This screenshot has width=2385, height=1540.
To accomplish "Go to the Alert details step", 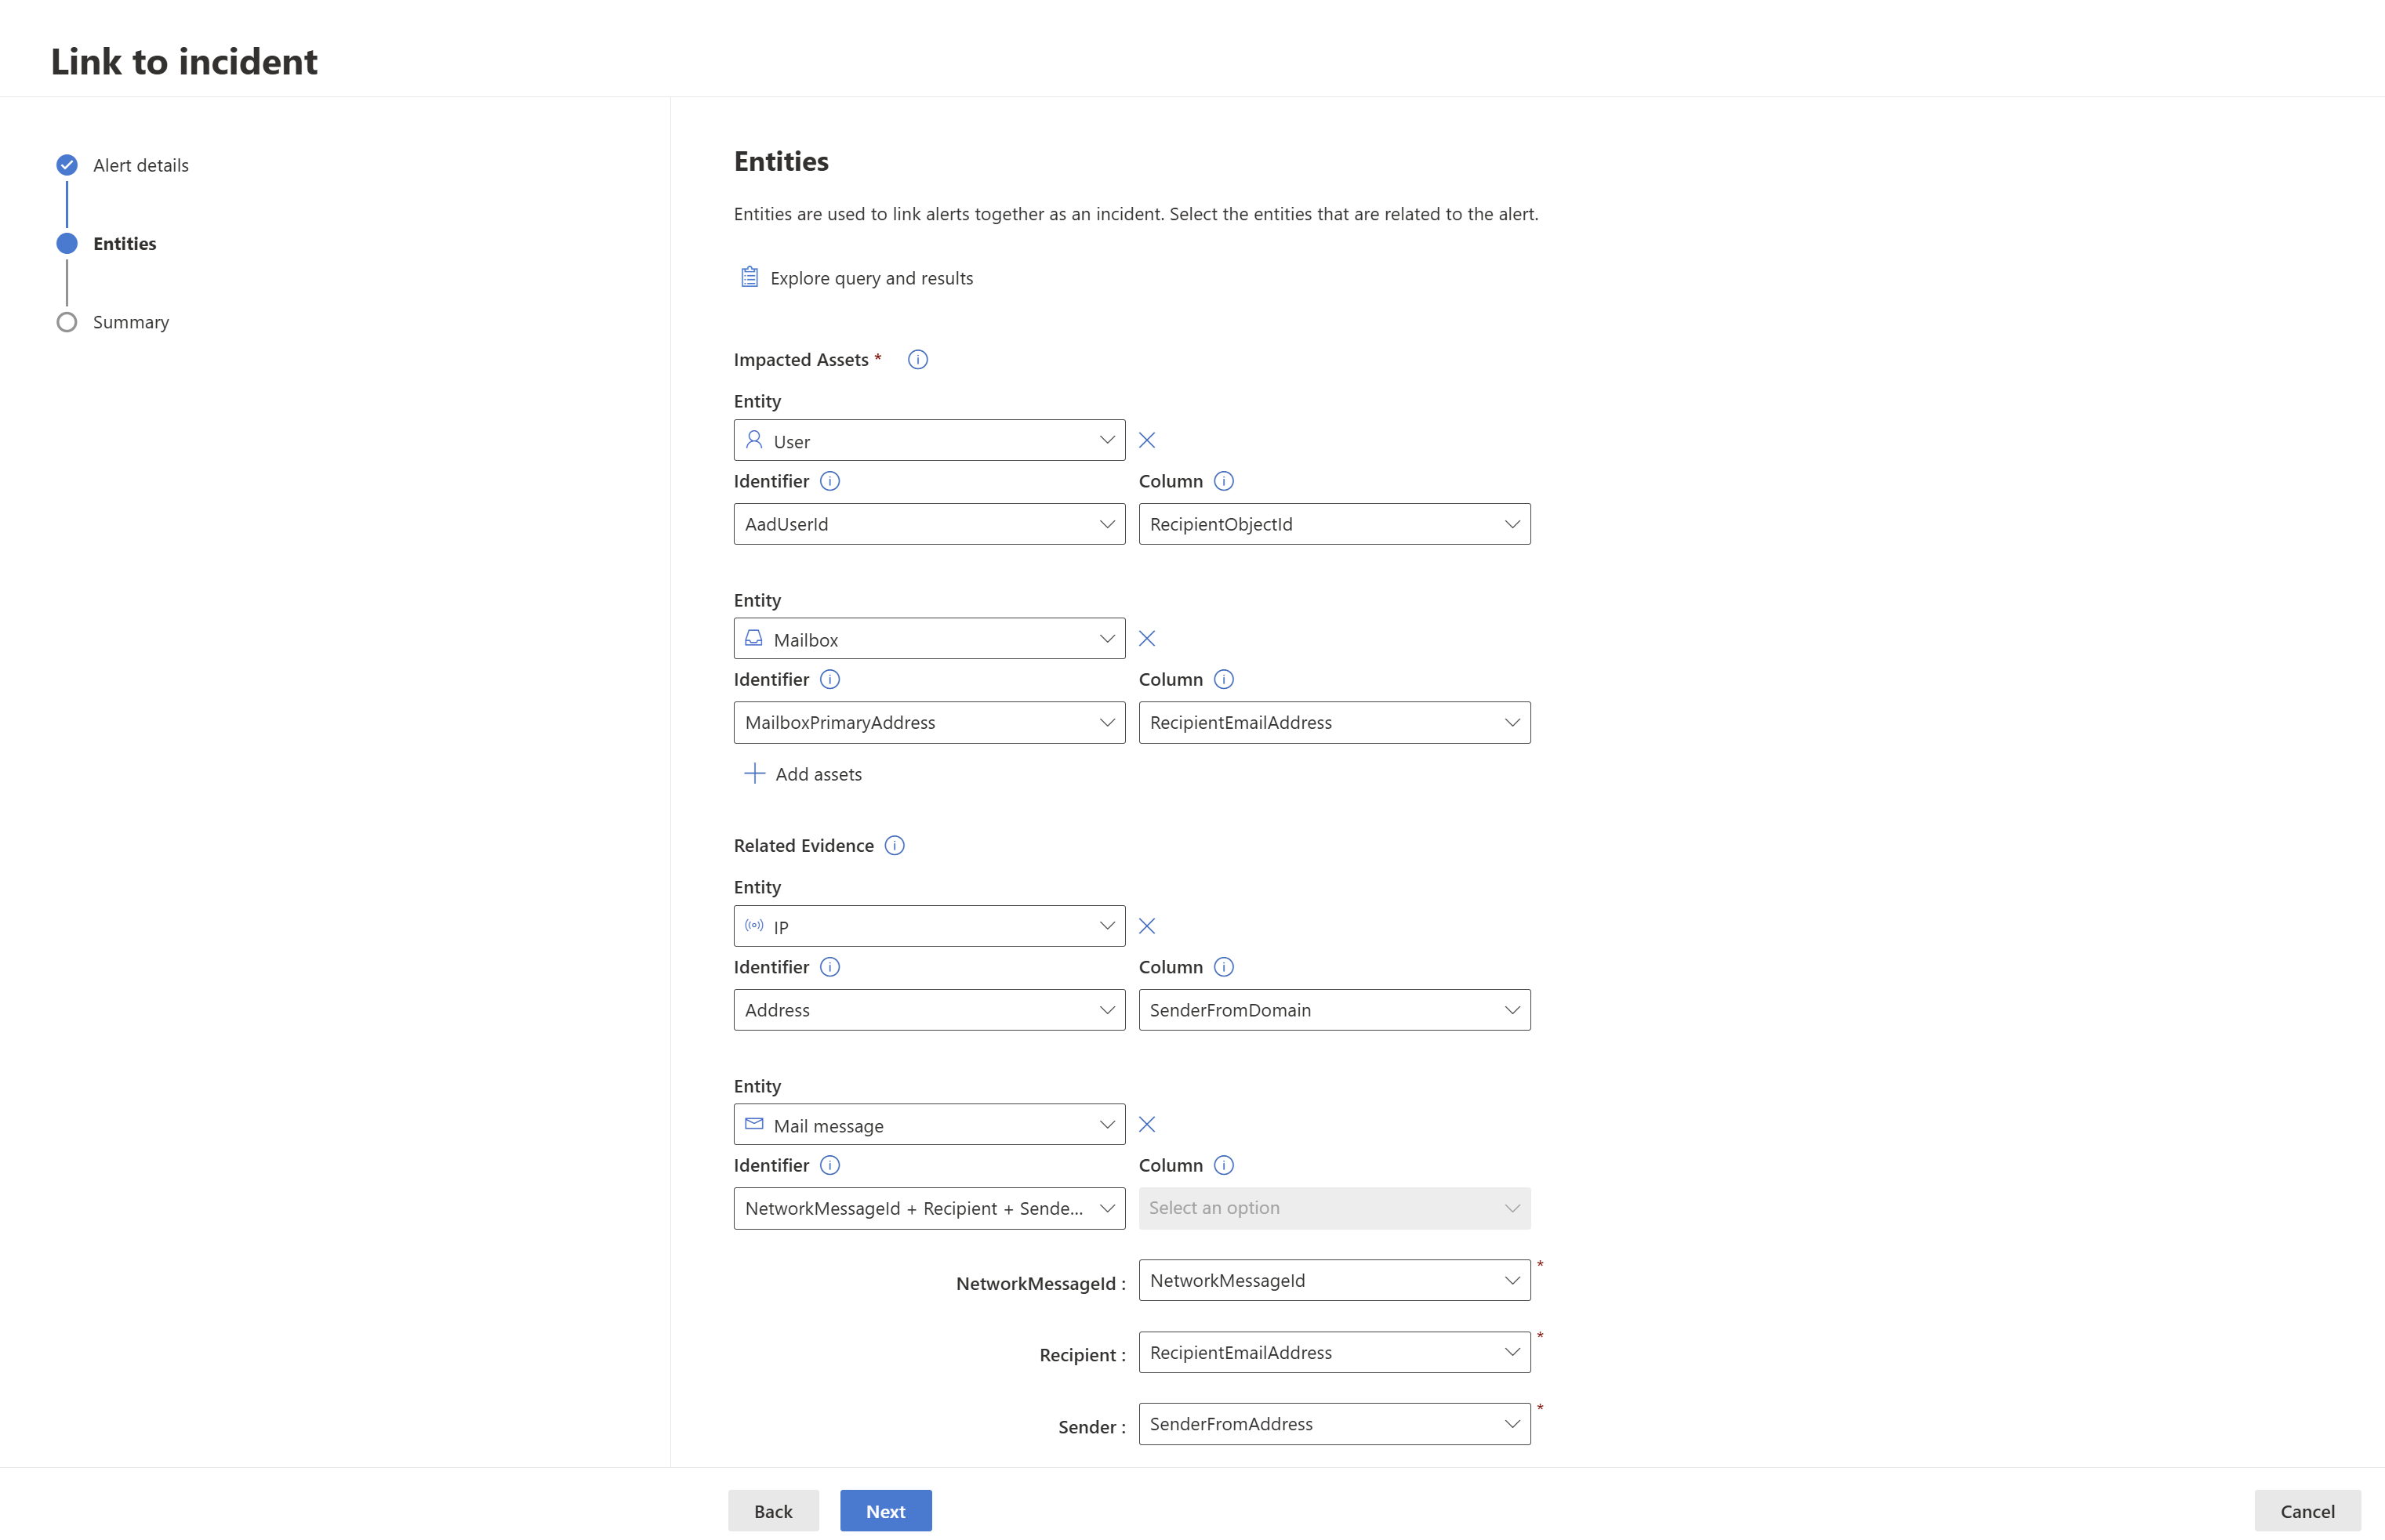I will (140, 165).
